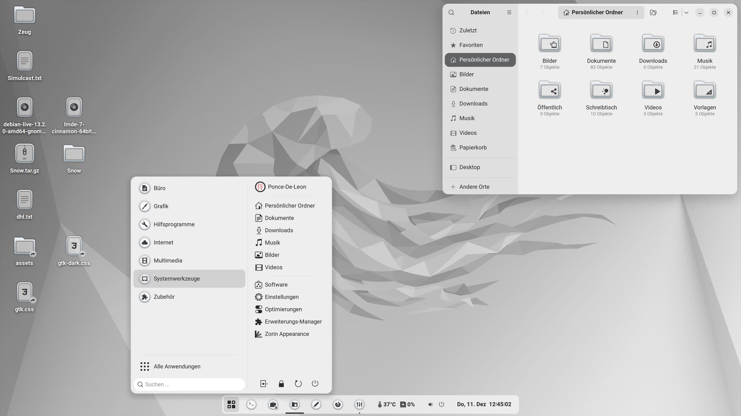Screen dimensions: 741x416
Task: Open the Multimedia category
Action: point(167,260)
